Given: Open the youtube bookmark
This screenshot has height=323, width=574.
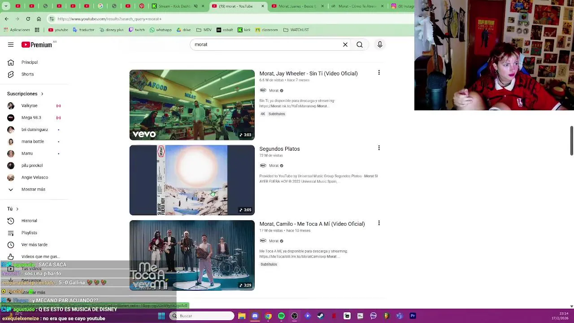Looking at the screenshot, I should click(x=58, y=30).
